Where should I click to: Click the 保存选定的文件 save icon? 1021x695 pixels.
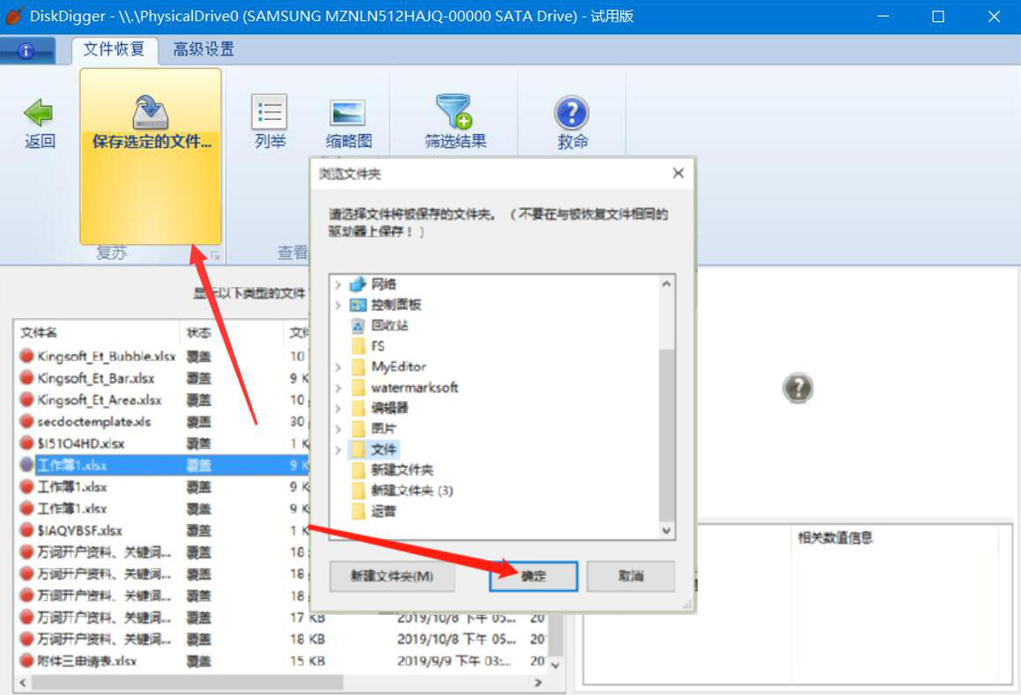coord(151,112)
